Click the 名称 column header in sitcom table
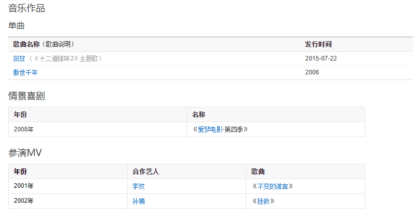This screenshot has height=214, width=419. point(198,114)
